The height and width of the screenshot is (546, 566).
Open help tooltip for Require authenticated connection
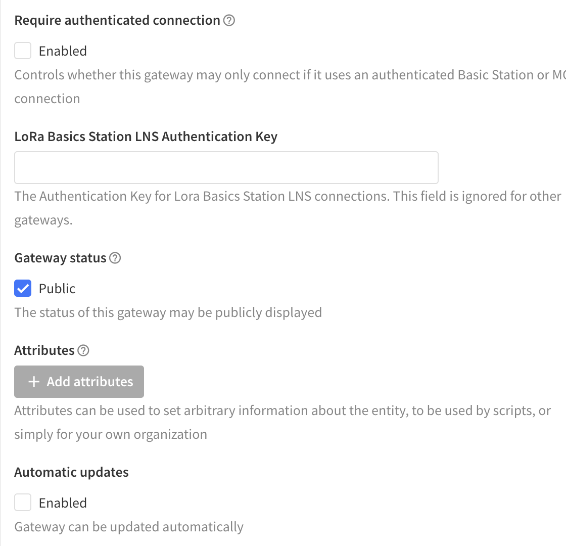coord(229,21)
